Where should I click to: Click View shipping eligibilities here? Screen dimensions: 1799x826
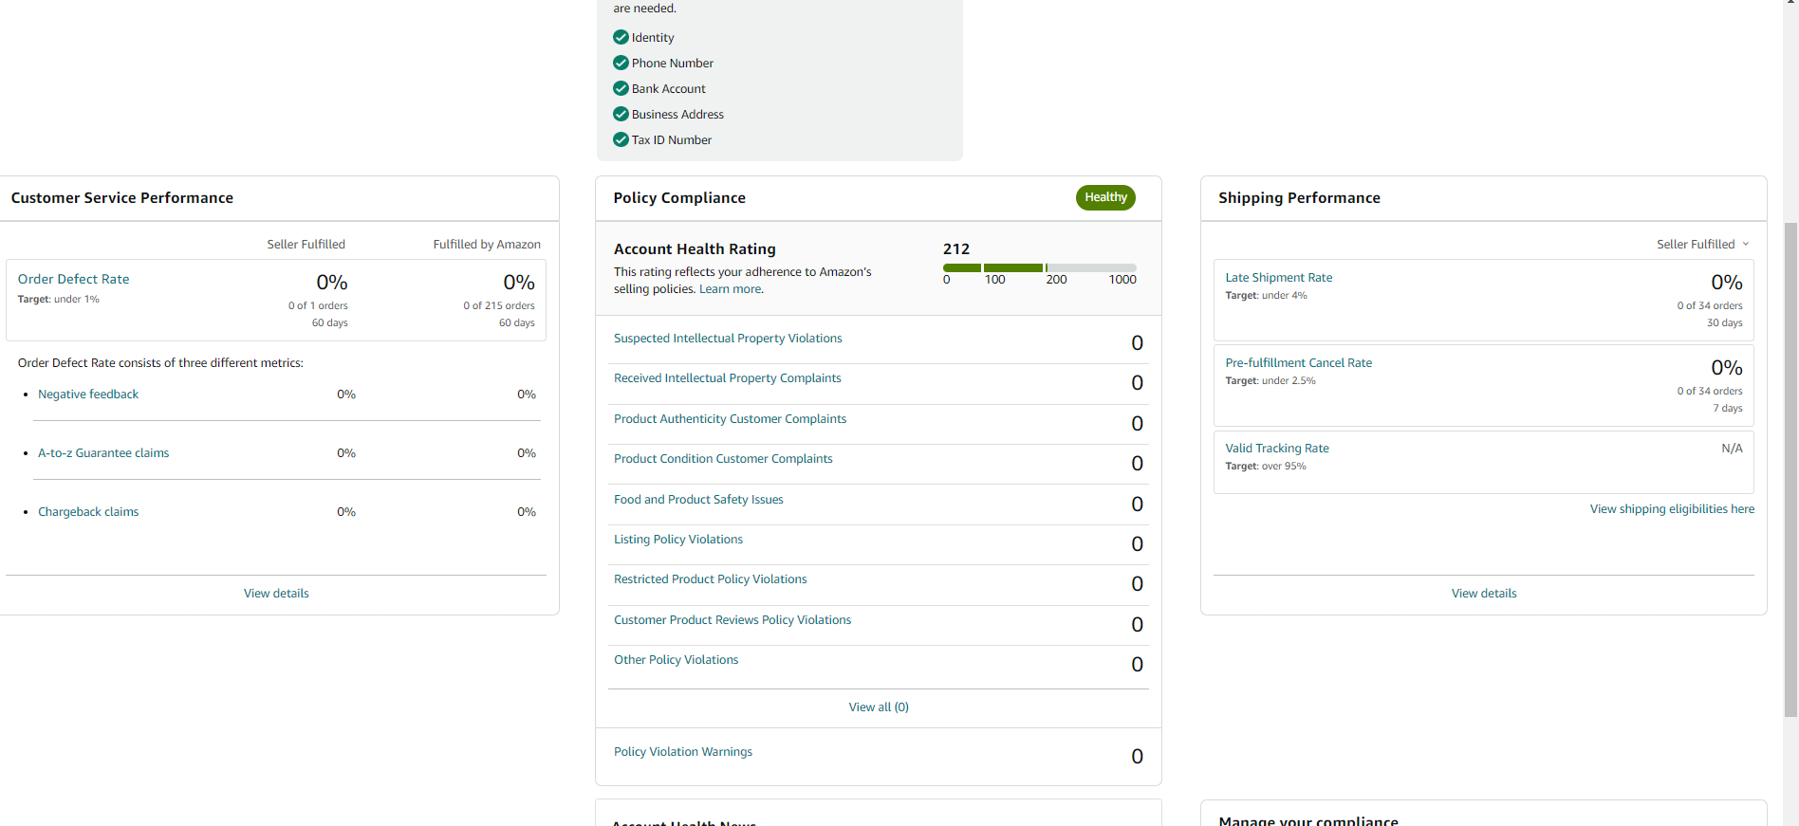pyautogui.click(x=1672, y=508)
